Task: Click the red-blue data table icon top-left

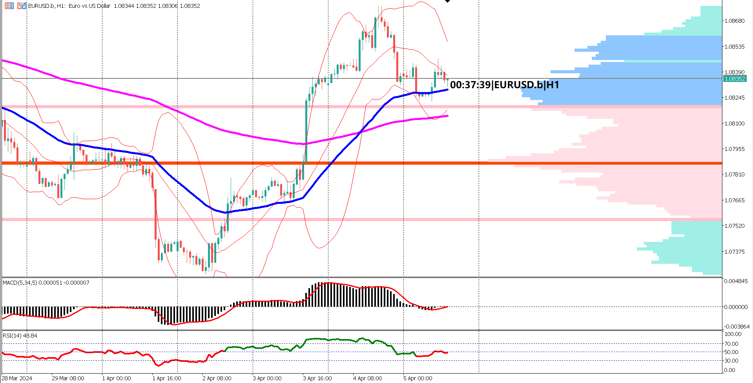Action: point(9,6)
